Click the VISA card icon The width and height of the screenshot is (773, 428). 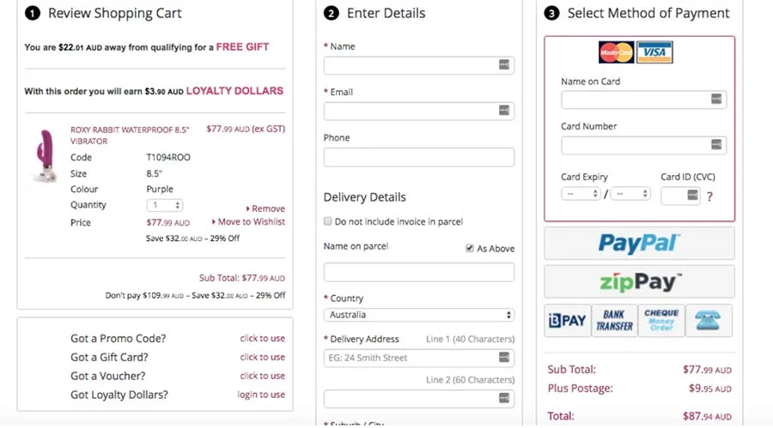[654, 52]
